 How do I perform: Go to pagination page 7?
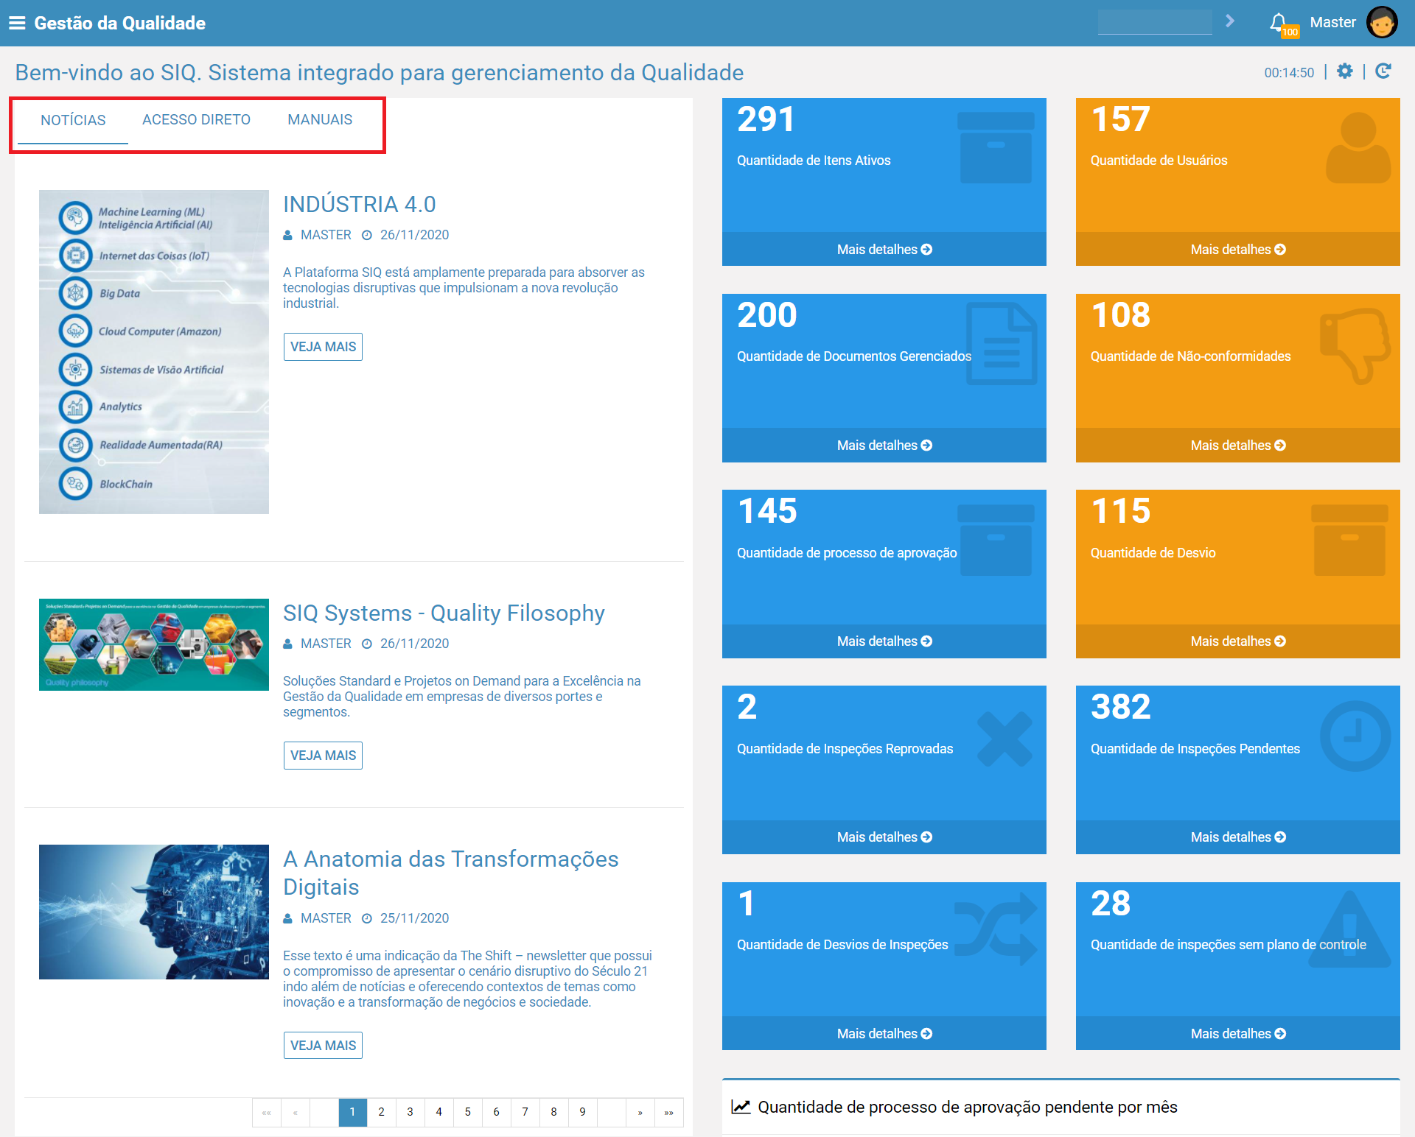[x=525, y=1112]
